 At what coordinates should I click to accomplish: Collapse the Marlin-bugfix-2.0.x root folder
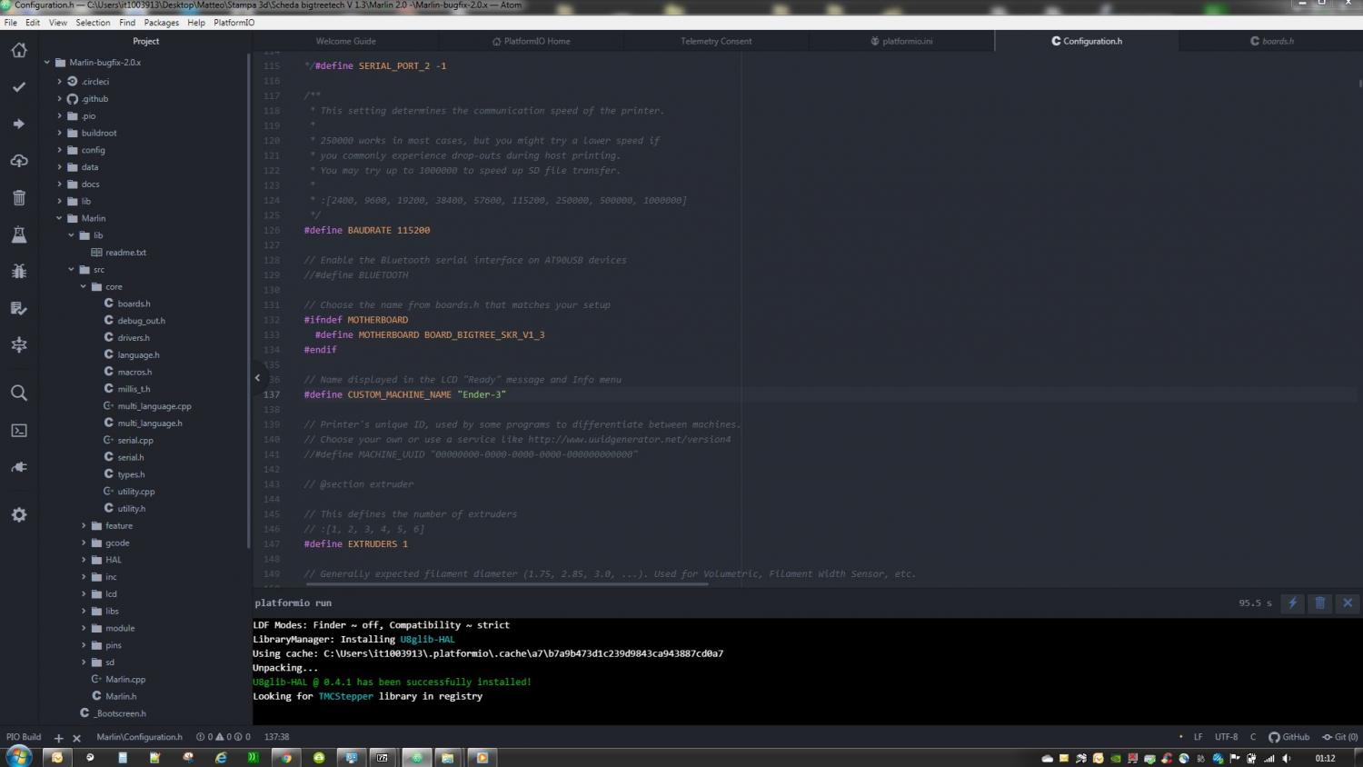tap(47, 63)
